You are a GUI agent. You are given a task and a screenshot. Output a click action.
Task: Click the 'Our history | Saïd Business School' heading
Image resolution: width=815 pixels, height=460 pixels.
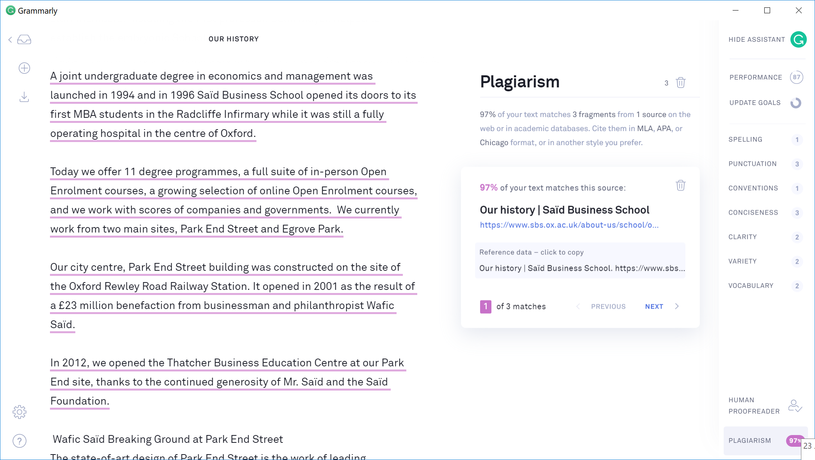tap(564, 210)
